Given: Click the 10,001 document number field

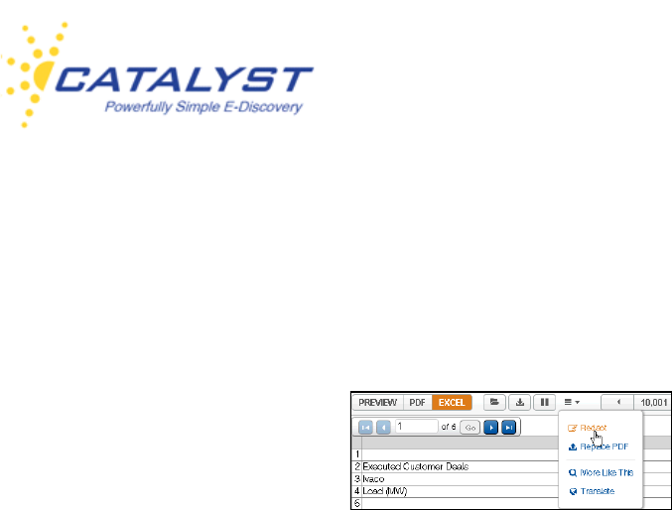Looking at the screenshot, I should pos(653,403).
